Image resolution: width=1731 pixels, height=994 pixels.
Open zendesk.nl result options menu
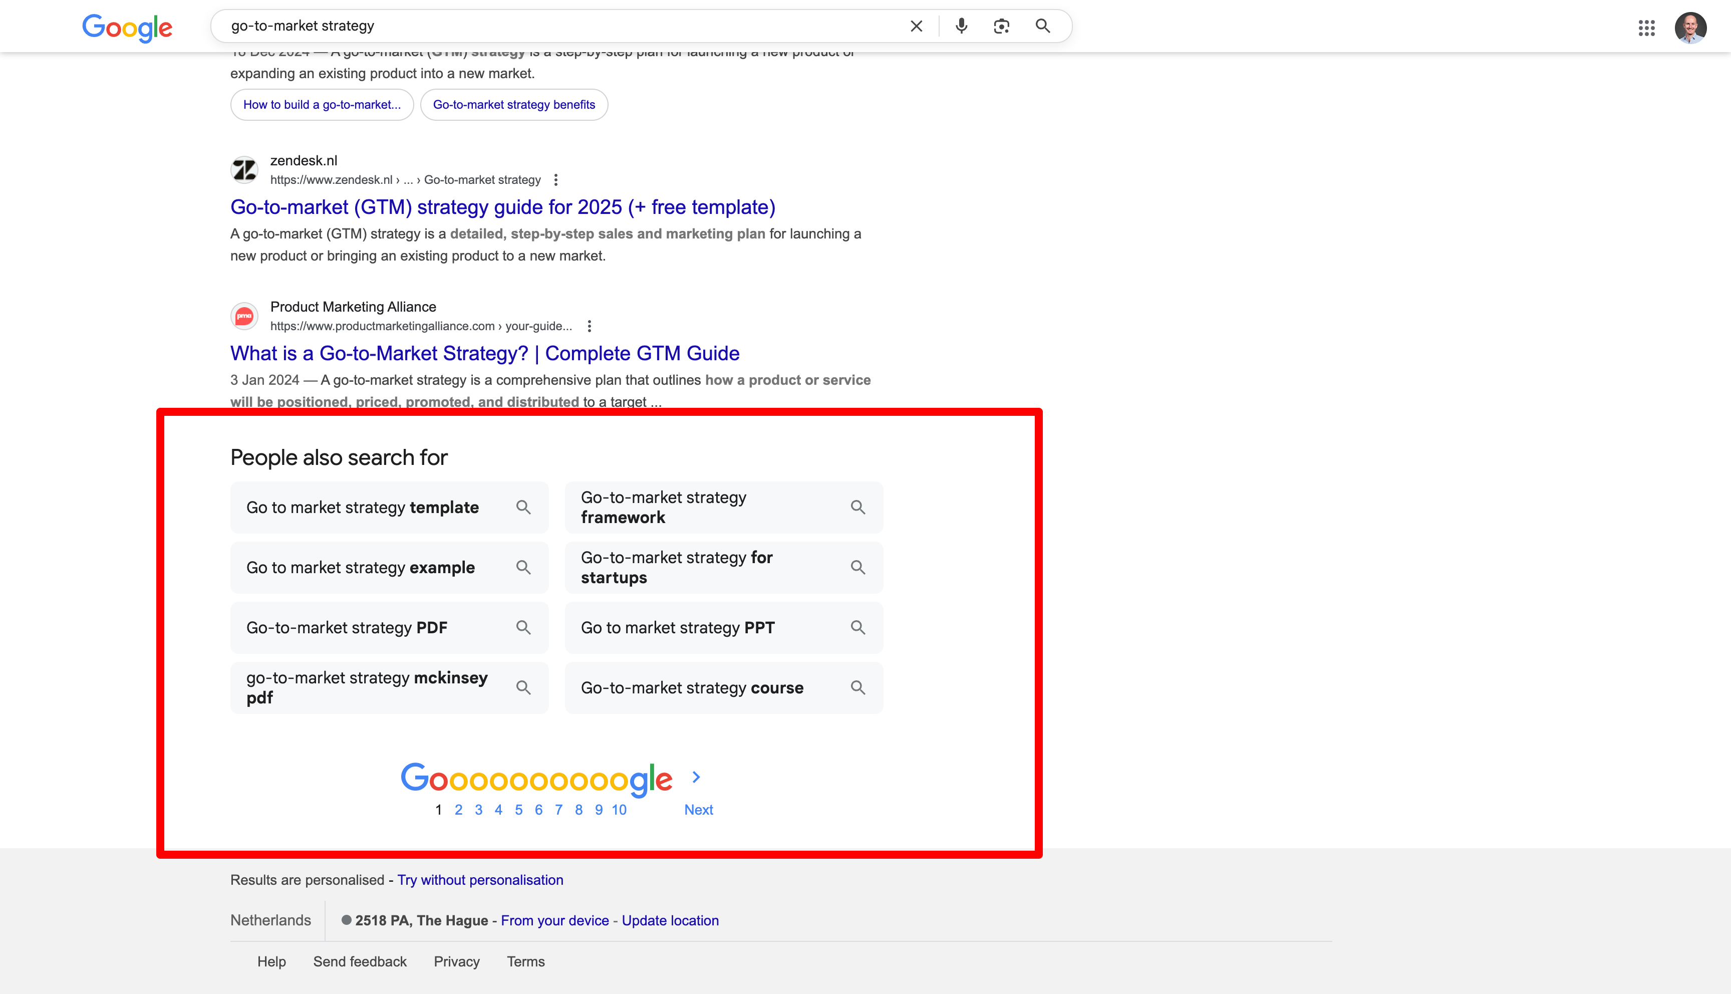[556, 179]
